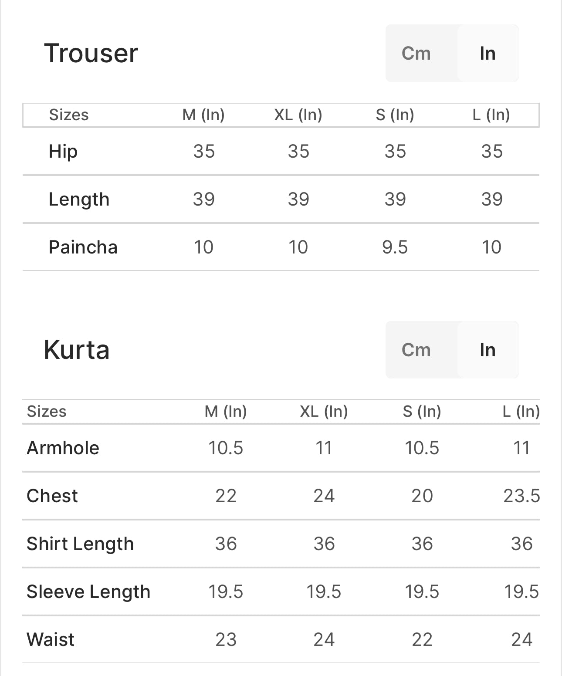562x676 pixels.
Task: Click the Trouser section heading
Action: (x=91, y=53)
